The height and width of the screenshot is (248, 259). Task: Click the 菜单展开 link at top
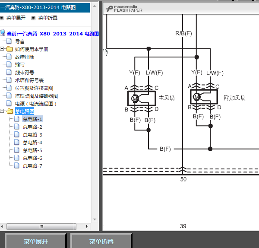pos(16,18)
